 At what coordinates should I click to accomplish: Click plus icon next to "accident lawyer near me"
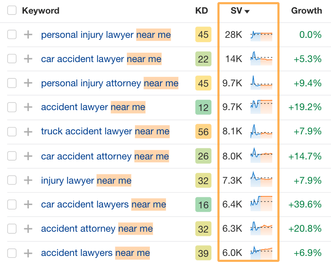coord(28,108)
